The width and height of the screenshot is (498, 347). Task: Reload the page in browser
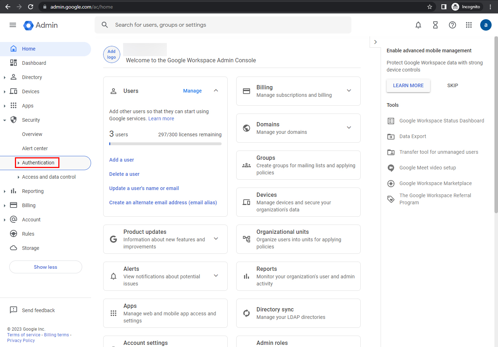point(31,7)
